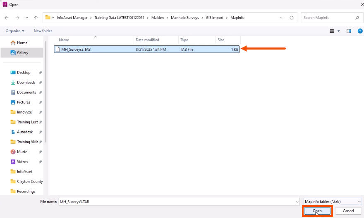
Task: Navigate to Manhole Surveys in breadcrumb
Action: point(185,18)
